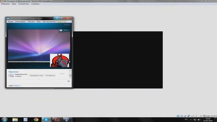Click the VirtualBox host key indicator icon
The height and width of the screenshot is (122, 217).
click(x=204, y=116)
